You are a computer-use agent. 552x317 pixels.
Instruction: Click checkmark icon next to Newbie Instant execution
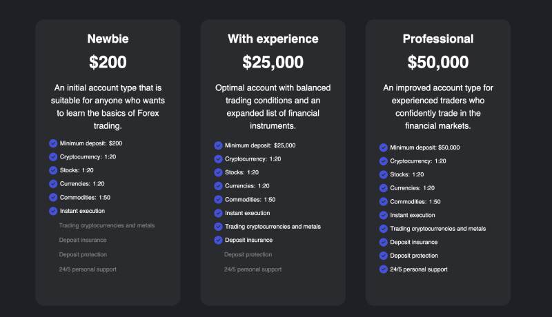tap(53, 211)
